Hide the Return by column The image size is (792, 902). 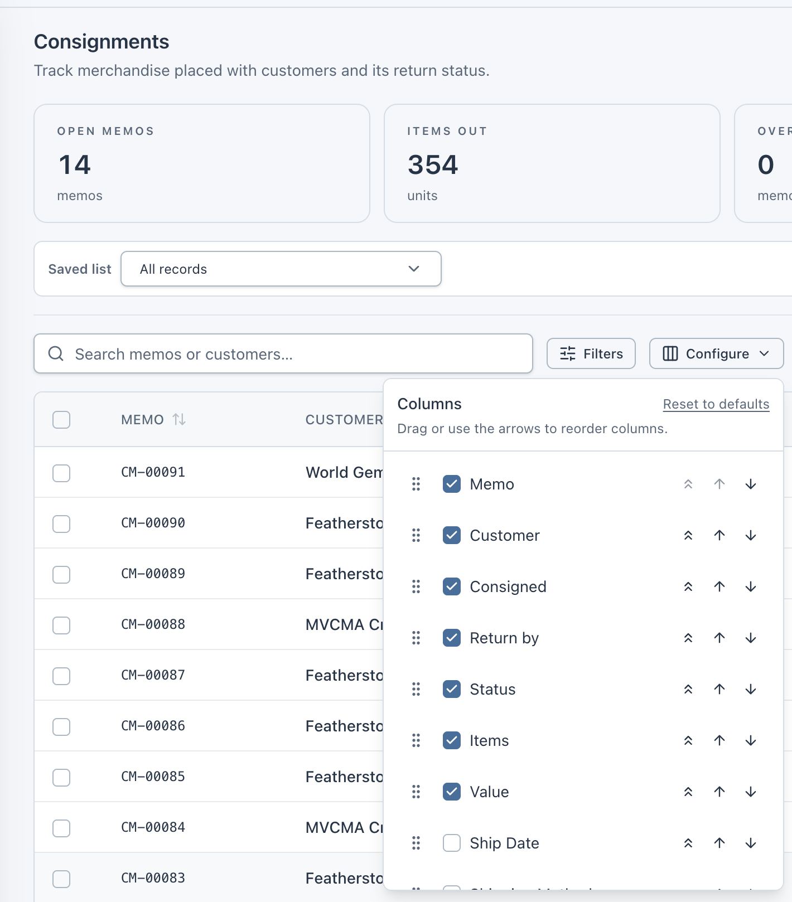coord(452,638)
